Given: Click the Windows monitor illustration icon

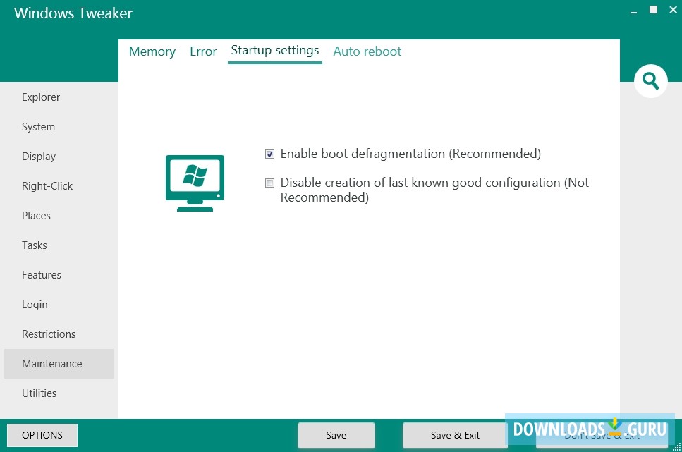Looking at the screenshot, I should [x=195, y=183].
